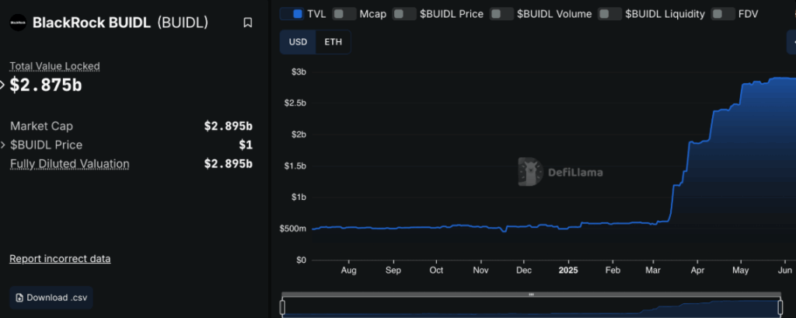Screen dimensions: 796x318
Task: Click the $1 BUIDL price value
Action: pyautogui.click(x=246, y=145)
